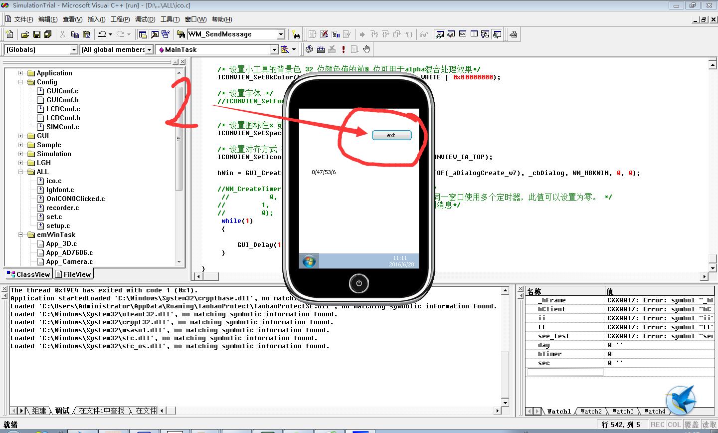Screen dimensions: 718x433
Task: Select App_Camera.c in file tree
Action: [x=69, y=261]
